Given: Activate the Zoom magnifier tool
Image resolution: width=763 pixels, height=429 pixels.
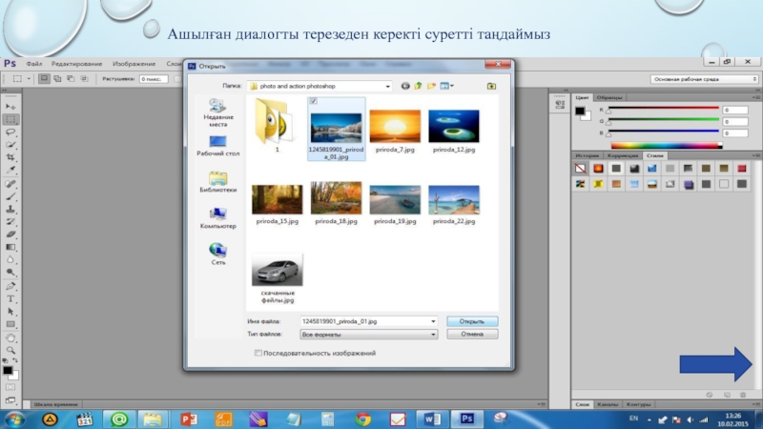Looking at the screenshot, I should point(10,349).
